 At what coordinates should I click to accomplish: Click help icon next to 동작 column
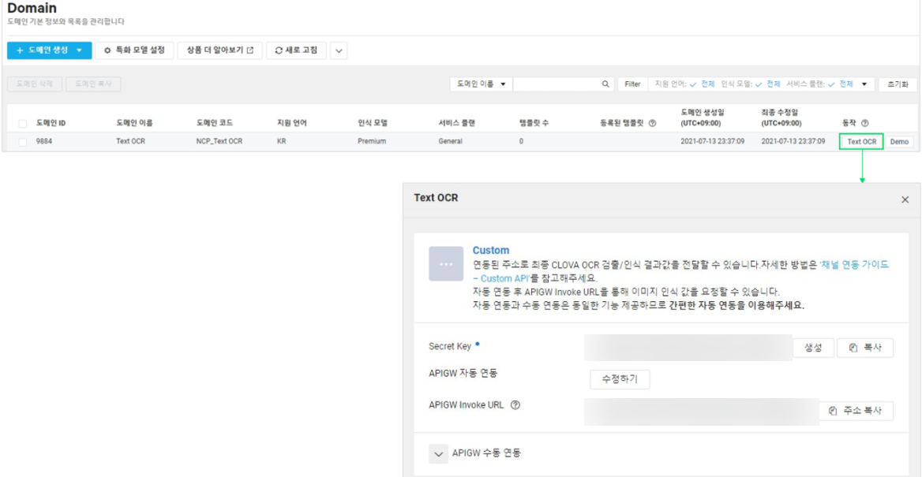(864, 123)
